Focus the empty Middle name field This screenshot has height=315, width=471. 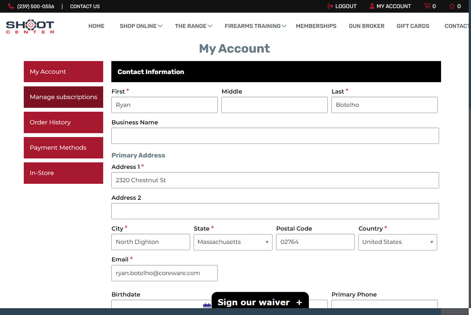coord(274,105)
